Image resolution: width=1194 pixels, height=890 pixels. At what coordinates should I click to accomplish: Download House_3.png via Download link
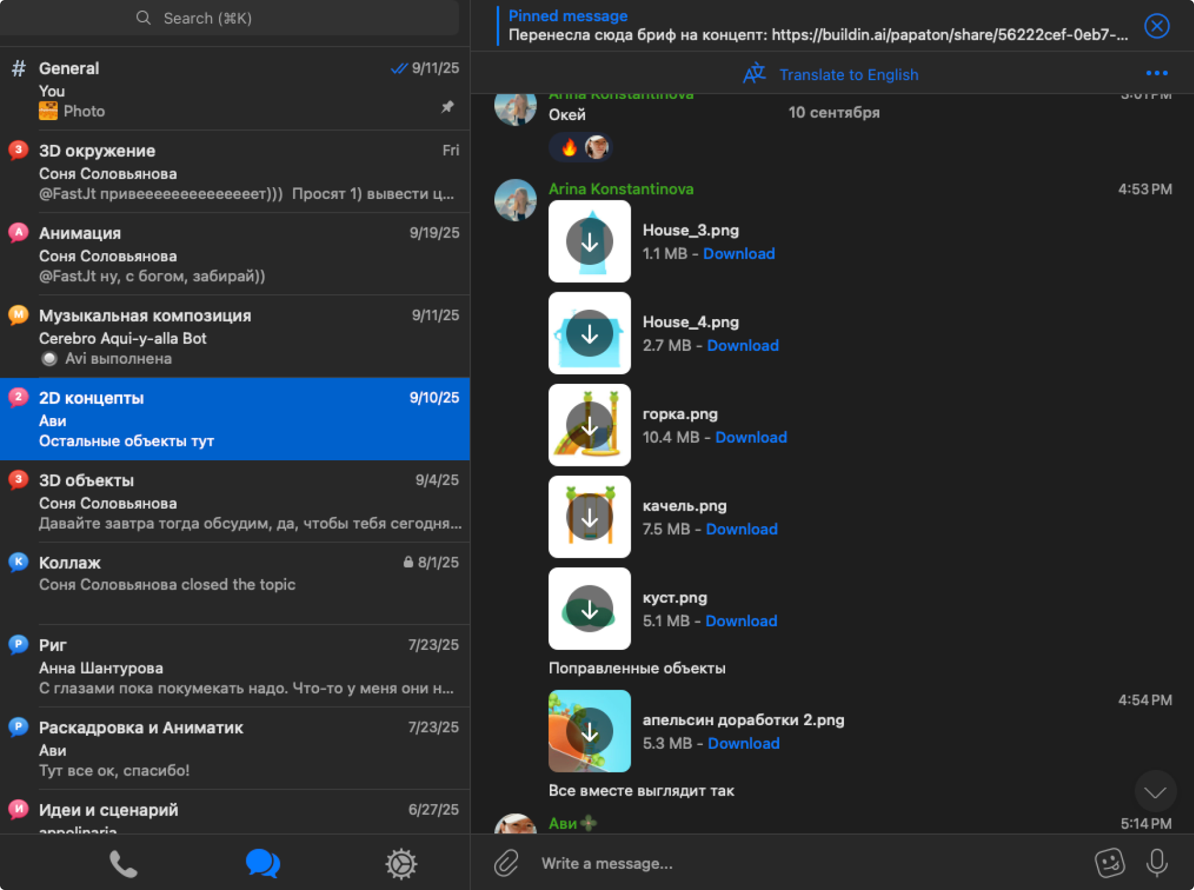click(x=739, y=254)
